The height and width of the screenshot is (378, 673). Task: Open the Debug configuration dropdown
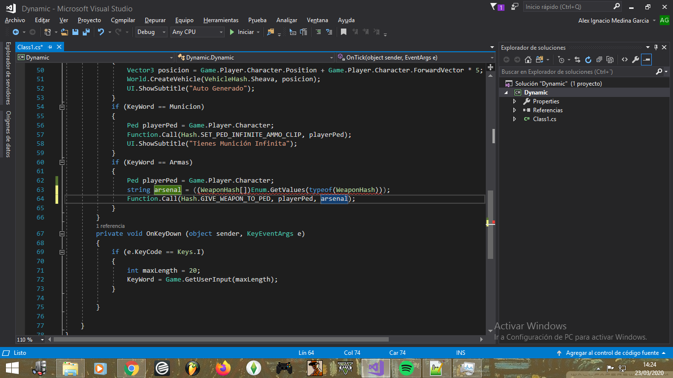(151, 32)
